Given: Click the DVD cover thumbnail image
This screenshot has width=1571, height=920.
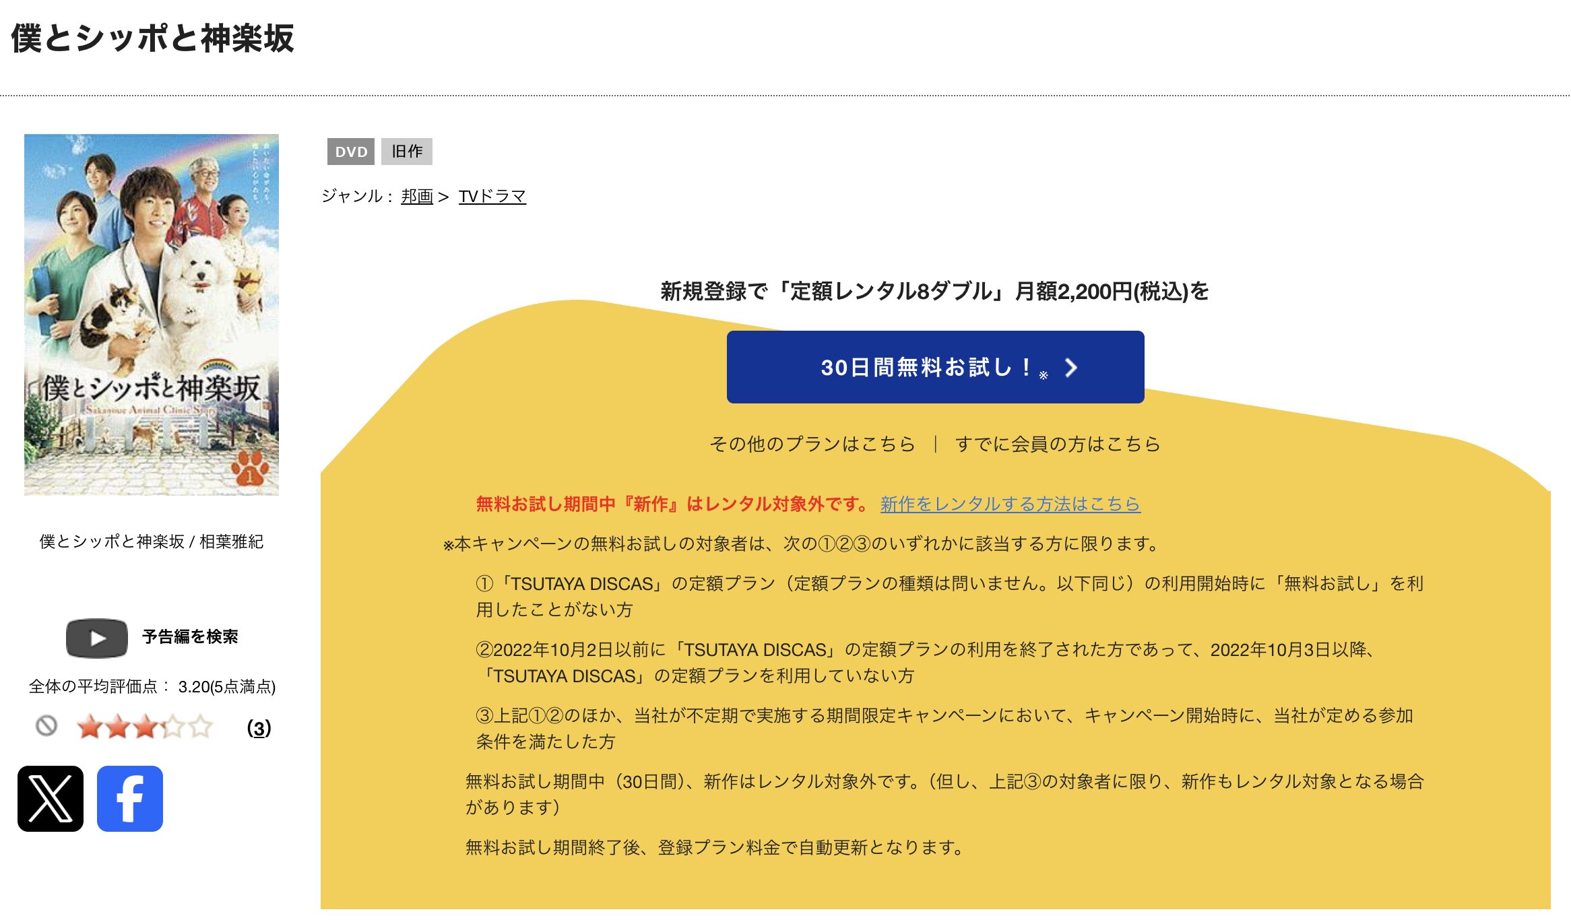Looking at the screenshot, I should pos(152,315).
